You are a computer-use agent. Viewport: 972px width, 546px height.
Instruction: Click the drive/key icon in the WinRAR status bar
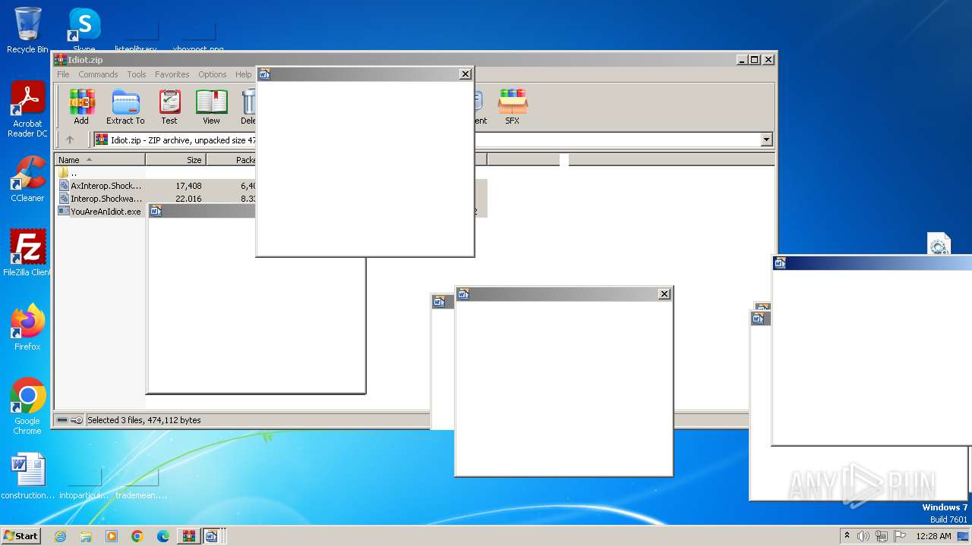70,420
